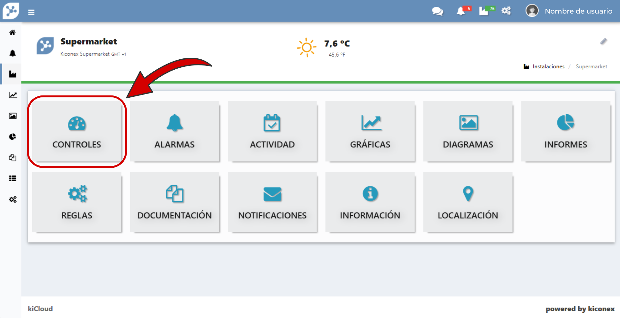Open the GRÁFICAS tile
Screen dimensions: 620x318
tap(370, 132)
